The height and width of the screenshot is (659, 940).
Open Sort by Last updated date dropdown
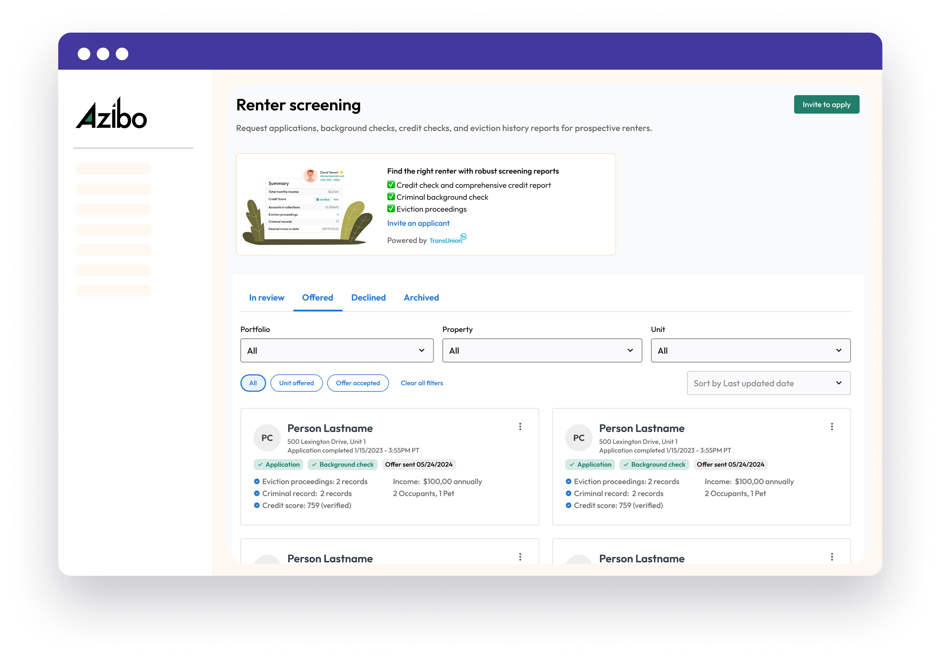coord(768,383)
